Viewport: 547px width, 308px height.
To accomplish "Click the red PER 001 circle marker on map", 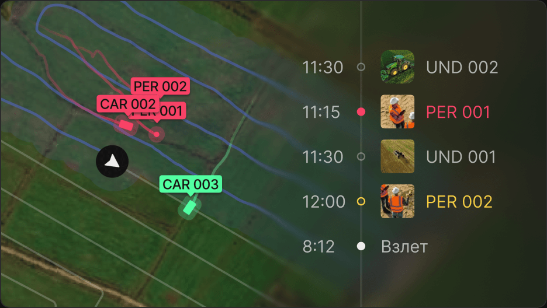I will tap(157, 134).
